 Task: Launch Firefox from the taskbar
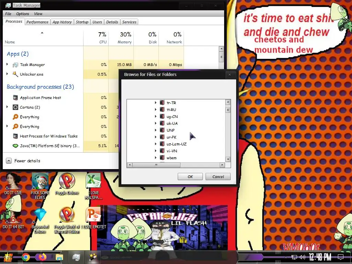click(42, 257)
